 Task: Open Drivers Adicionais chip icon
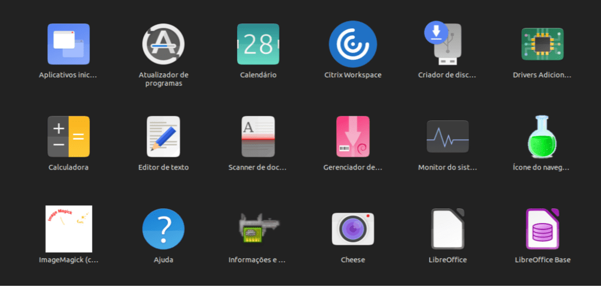(542, 44)
